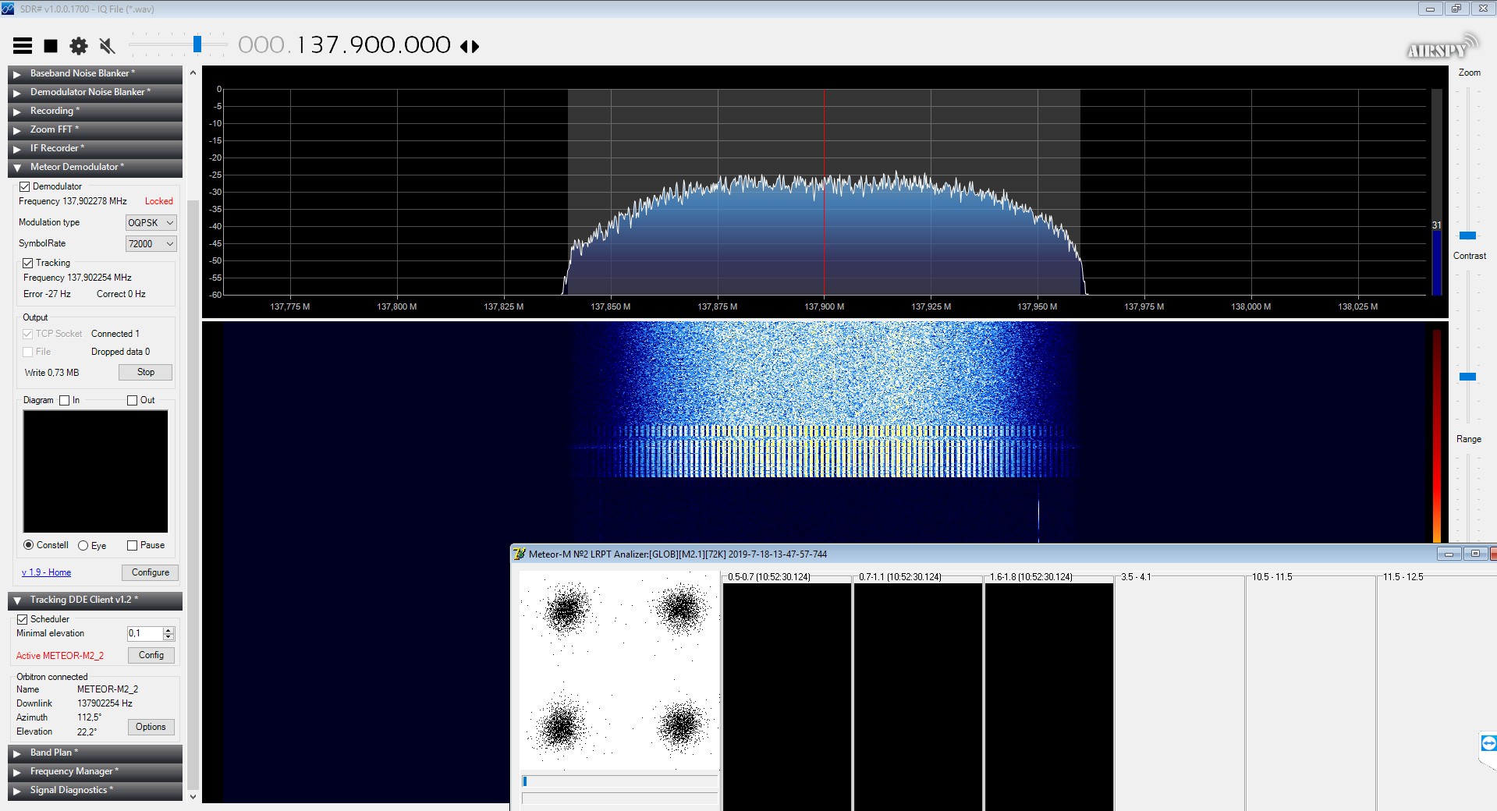Click the Config button in Tracking DDE
Viewport: 1497px width, 811px height.
pyautogui.click(x=151, y=655)
